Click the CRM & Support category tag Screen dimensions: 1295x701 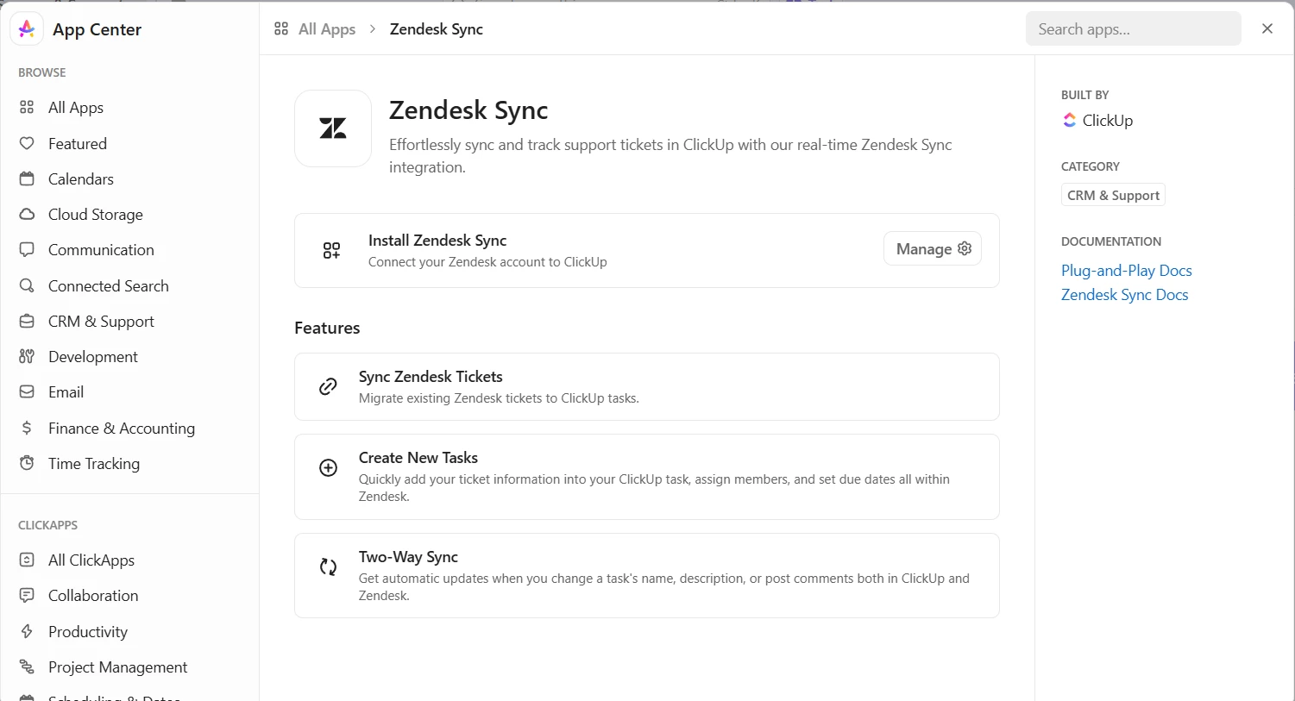click(x=1113, y=195)
